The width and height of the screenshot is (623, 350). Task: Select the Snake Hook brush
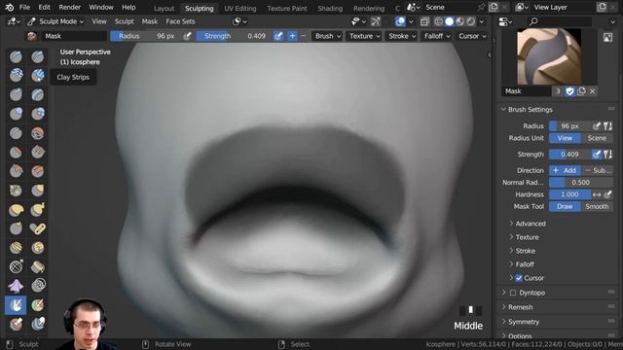[x=38, y=209]
